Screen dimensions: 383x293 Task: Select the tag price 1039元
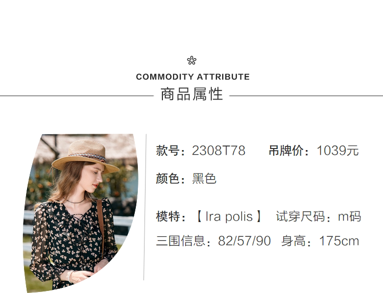tap(338, 151)
